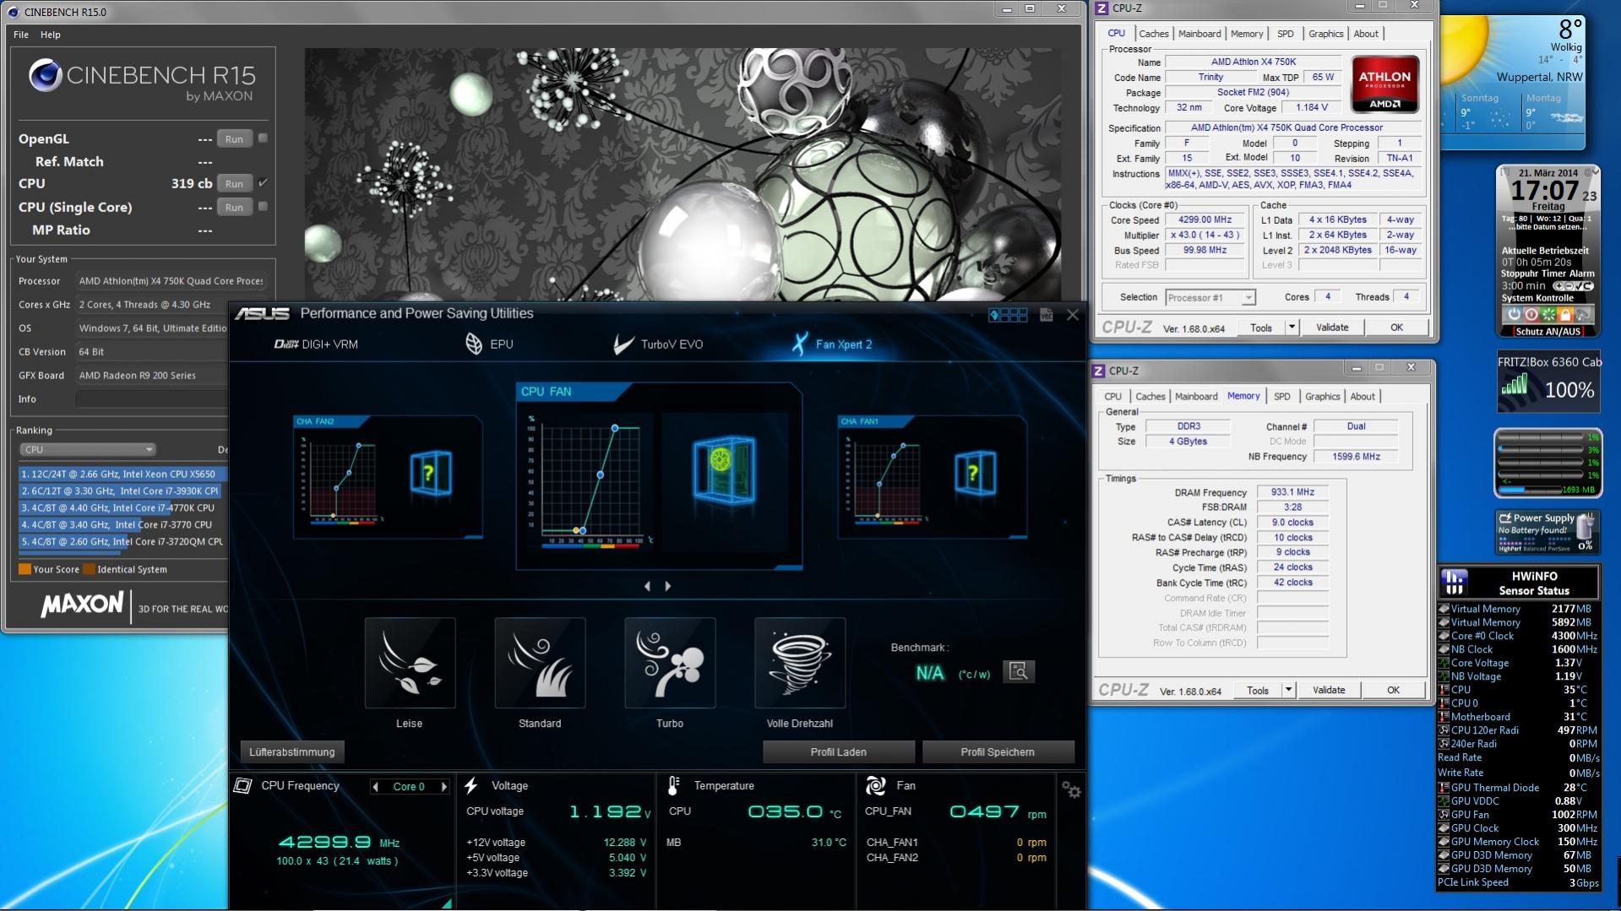
Task: Select the Leise fan profile icon
Action: point(410,663)
